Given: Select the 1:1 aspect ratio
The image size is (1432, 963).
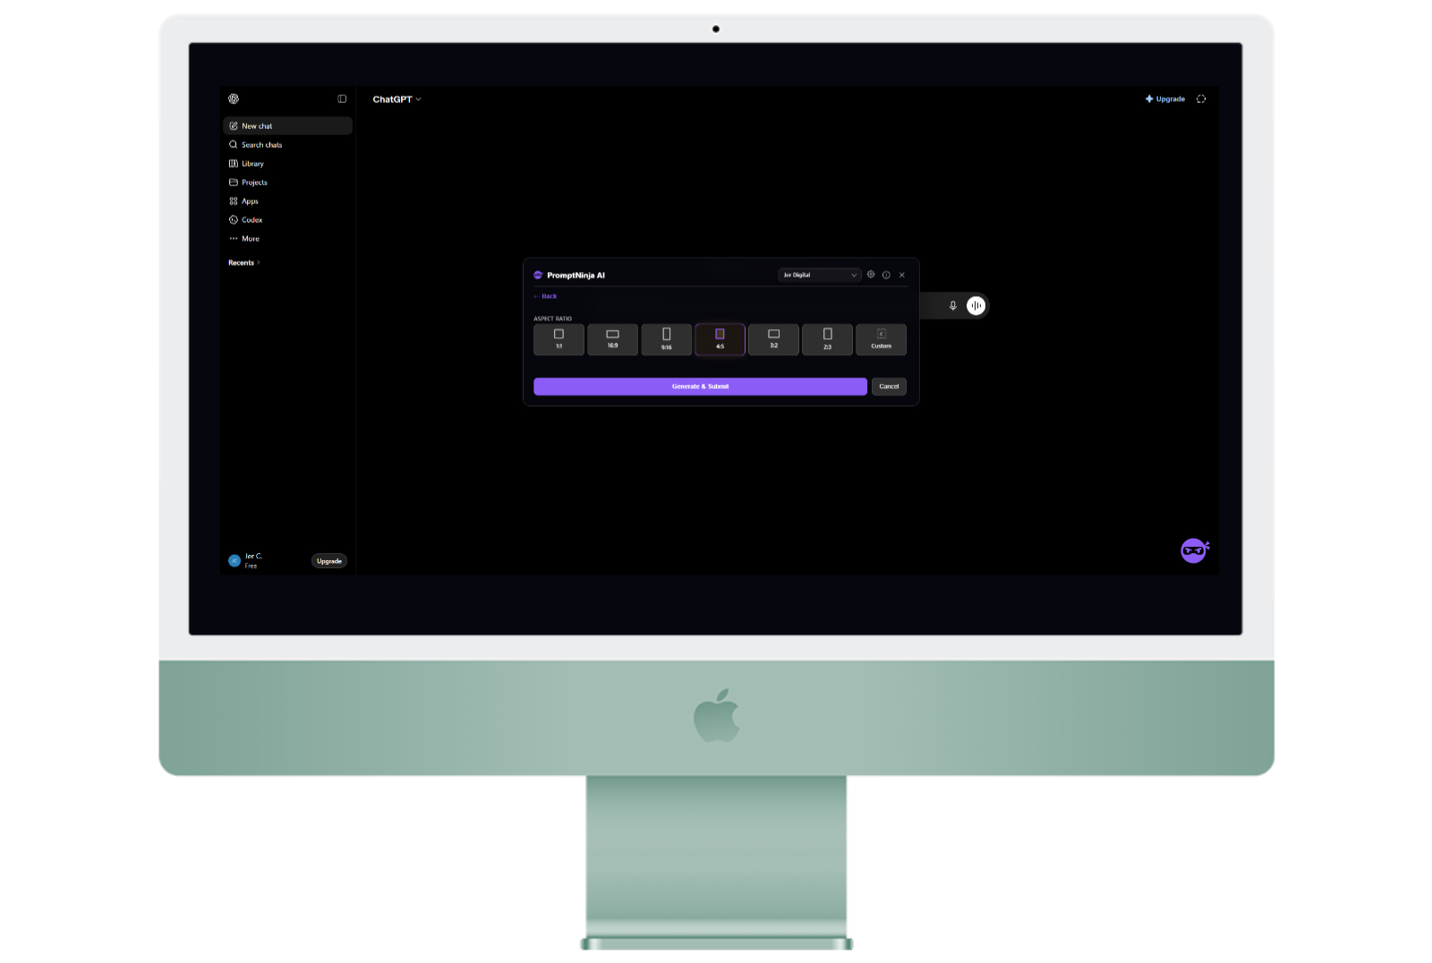Looking at the screenshot, I should coord(559,339).
